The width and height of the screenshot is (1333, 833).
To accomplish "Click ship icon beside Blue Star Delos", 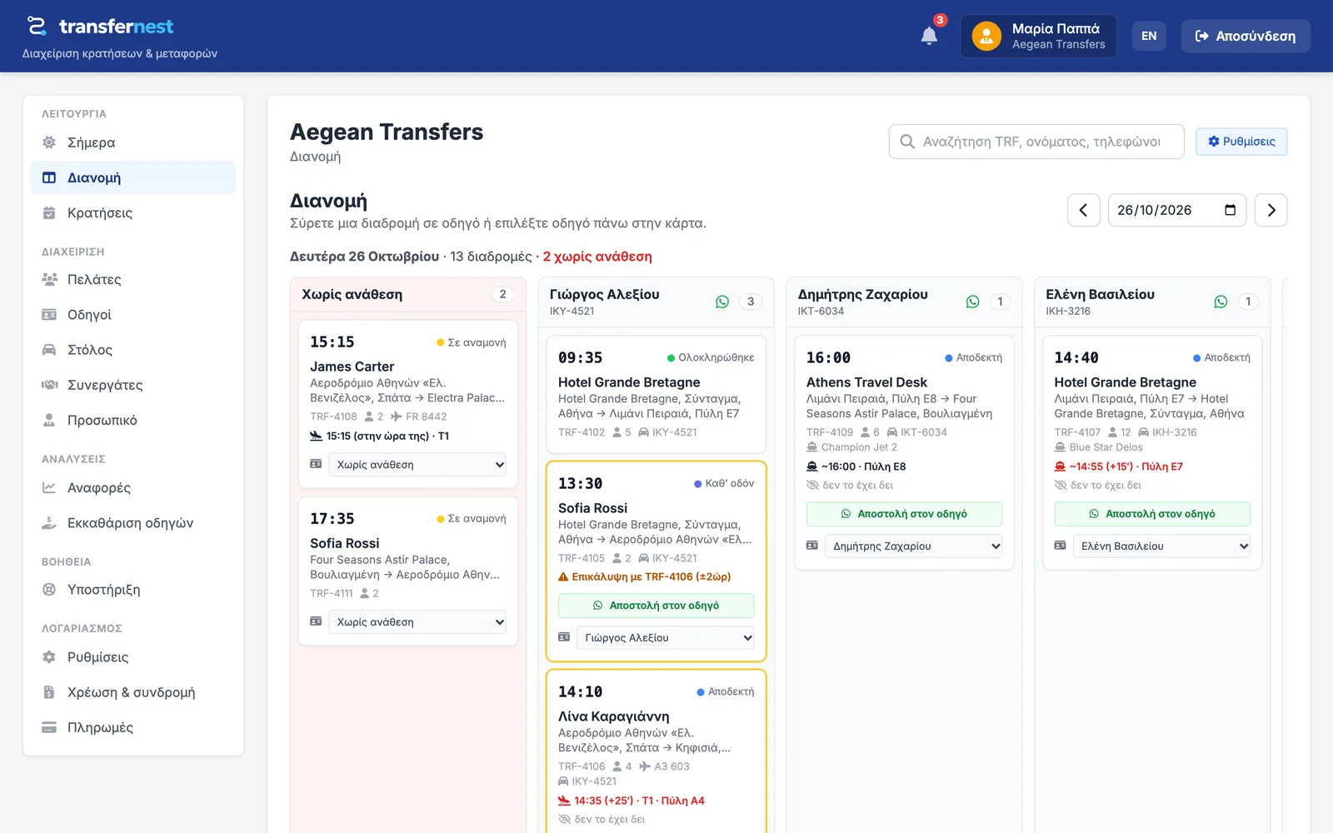I will pos(1060,447).
